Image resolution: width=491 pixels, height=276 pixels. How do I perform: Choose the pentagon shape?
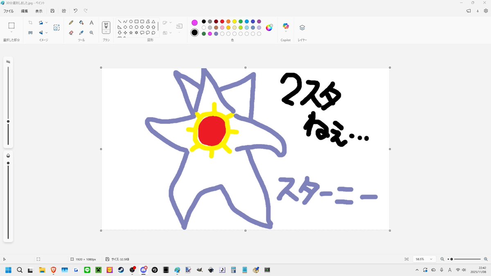tap(131, 27)
